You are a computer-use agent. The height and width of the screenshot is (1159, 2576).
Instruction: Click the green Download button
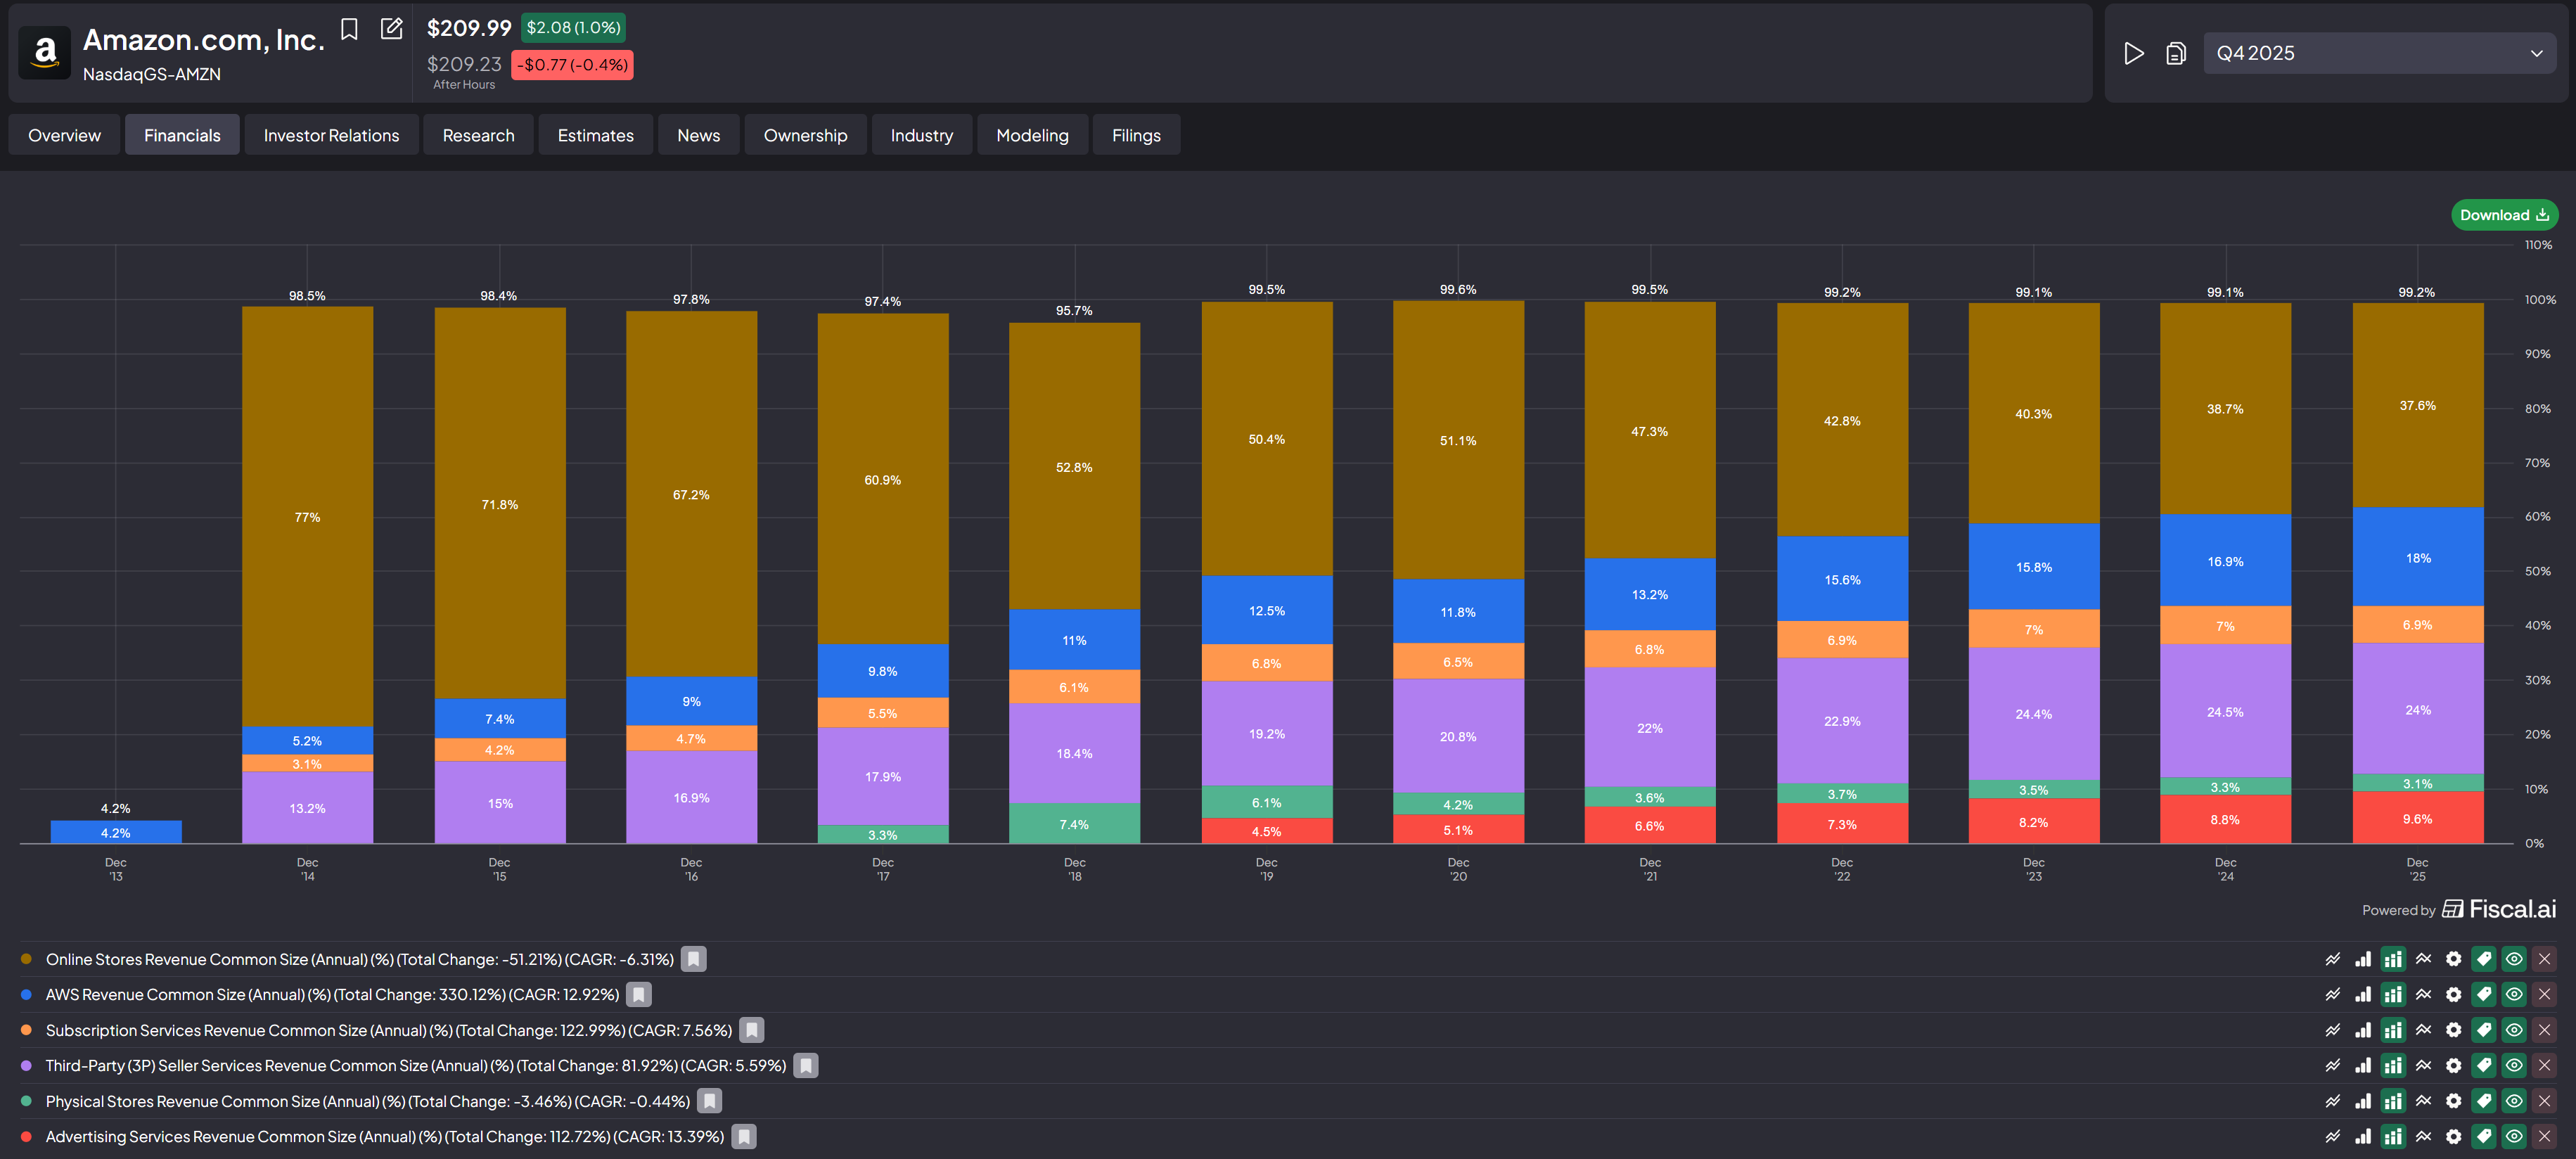[x=2503, y=215]
